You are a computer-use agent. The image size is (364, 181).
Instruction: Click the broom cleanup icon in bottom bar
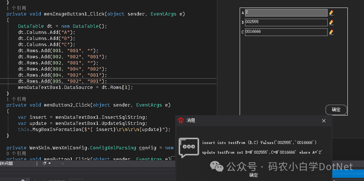(x=45, y=163)
